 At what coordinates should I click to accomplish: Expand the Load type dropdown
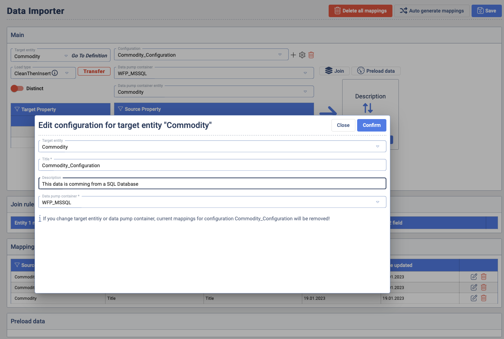click(x=67, y=73)
